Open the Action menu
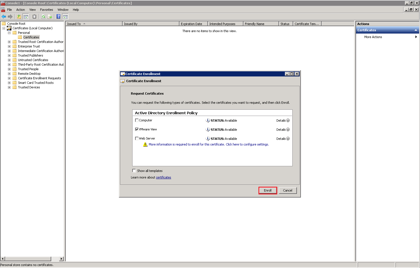Image resolution: width=420 pixels, height=268 pixels. tap(20, 10)
